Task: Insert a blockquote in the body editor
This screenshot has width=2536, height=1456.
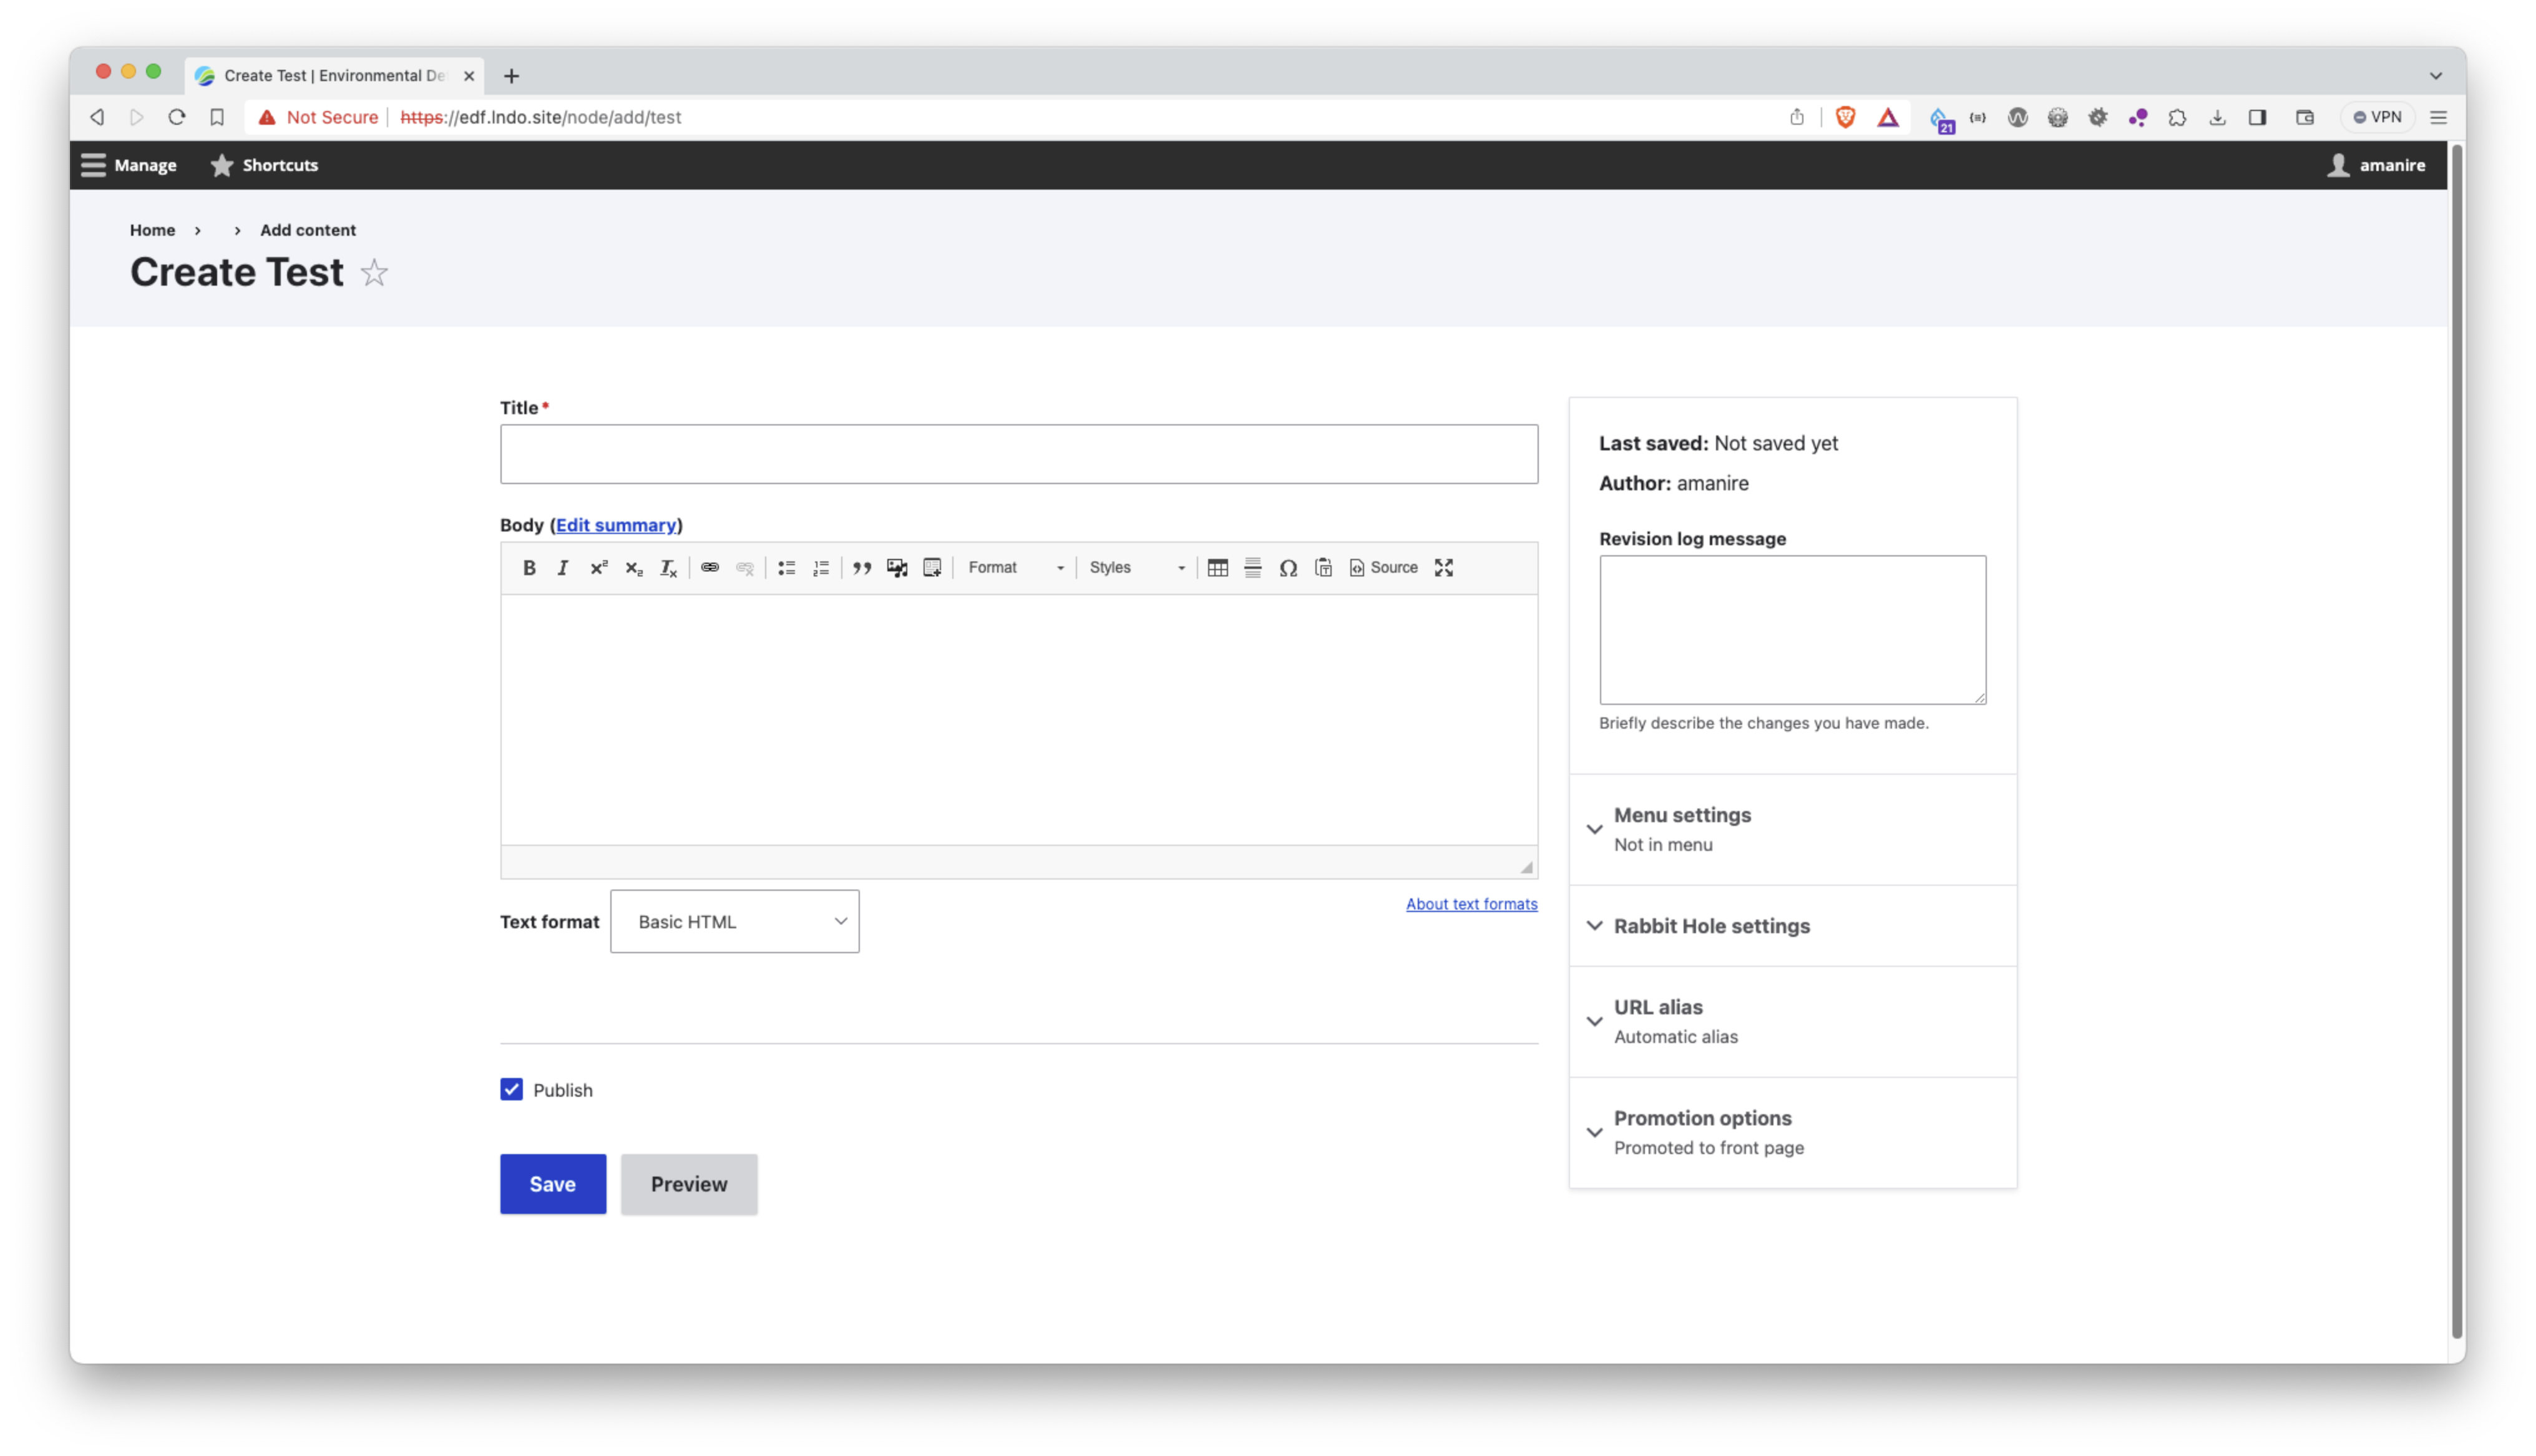Action: tap(861, 567)
